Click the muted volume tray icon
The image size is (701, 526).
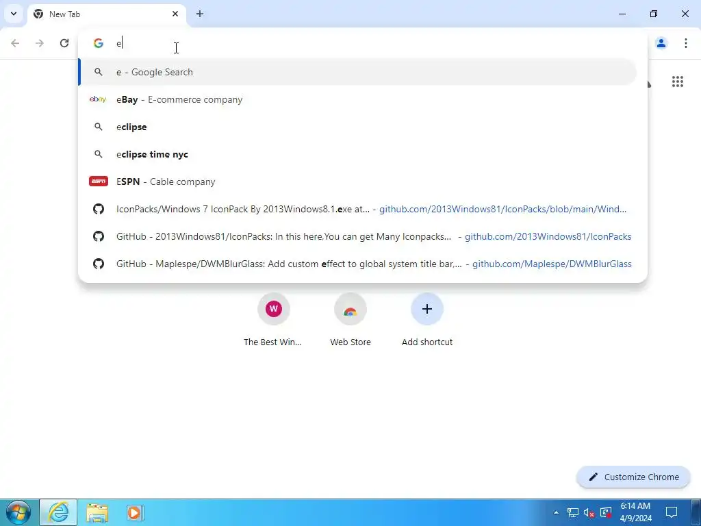589,512
